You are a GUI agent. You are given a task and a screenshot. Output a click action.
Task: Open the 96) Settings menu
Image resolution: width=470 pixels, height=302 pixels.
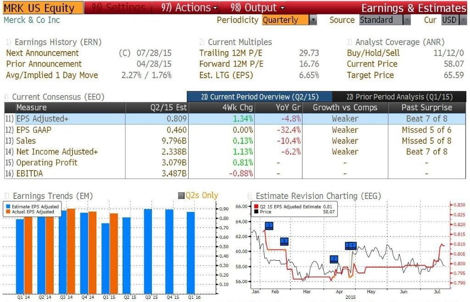pyautogui.click(x=118, y=7)
